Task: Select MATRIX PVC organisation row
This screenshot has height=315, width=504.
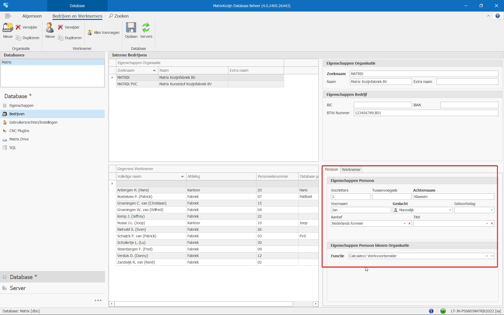Action: pos(200,84)
